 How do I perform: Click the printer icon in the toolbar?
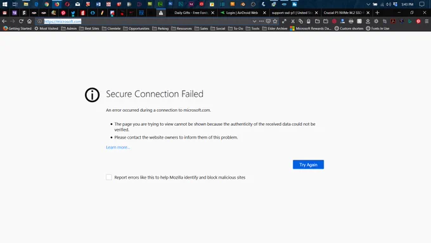[351, 21]
